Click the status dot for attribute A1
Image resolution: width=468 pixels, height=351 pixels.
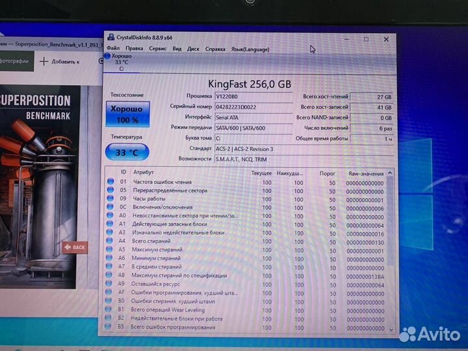(110, 223)
